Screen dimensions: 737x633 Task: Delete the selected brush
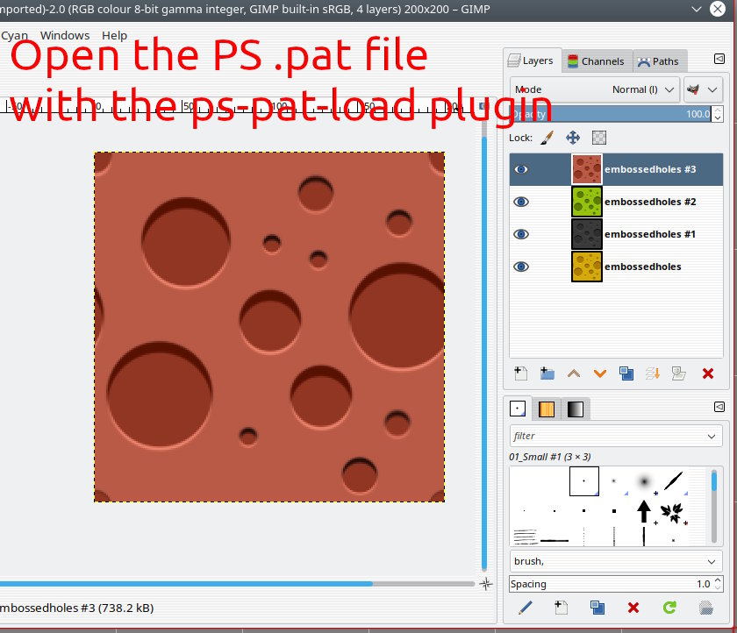(633, 608)
